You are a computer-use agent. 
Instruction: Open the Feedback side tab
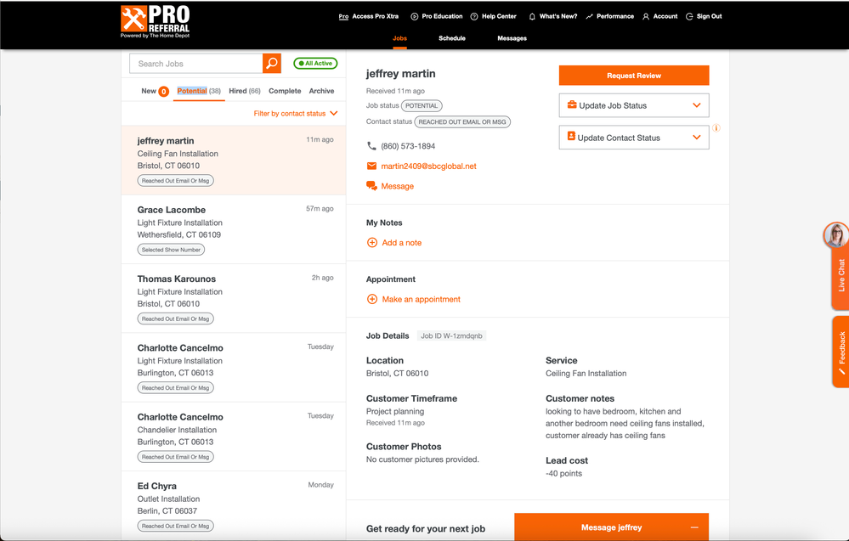[x=840, y=352]
